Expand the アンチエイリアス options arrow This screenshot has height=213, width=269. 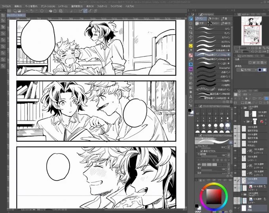coord(229,160)
